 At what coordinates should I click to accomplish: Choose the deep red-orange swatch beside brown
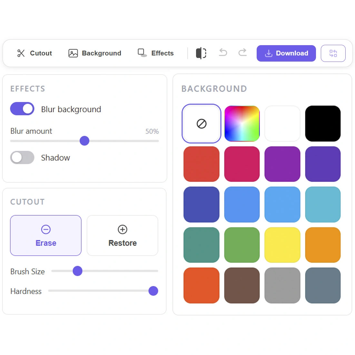point(202,285)
